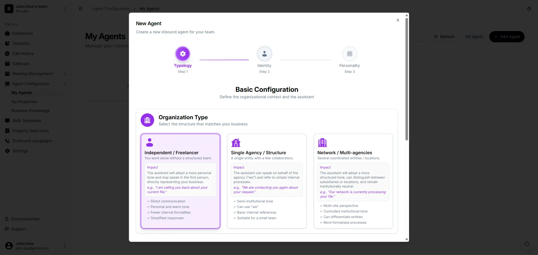
Task: Expand the Meeting Management section
Action: click(x=65, y=74)
